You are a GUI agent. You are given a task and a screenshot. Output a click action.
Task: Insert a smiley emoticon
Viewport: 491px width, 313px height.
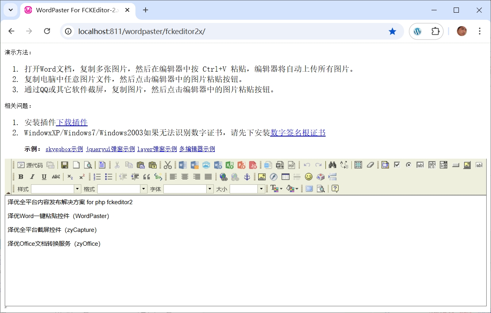309,177
